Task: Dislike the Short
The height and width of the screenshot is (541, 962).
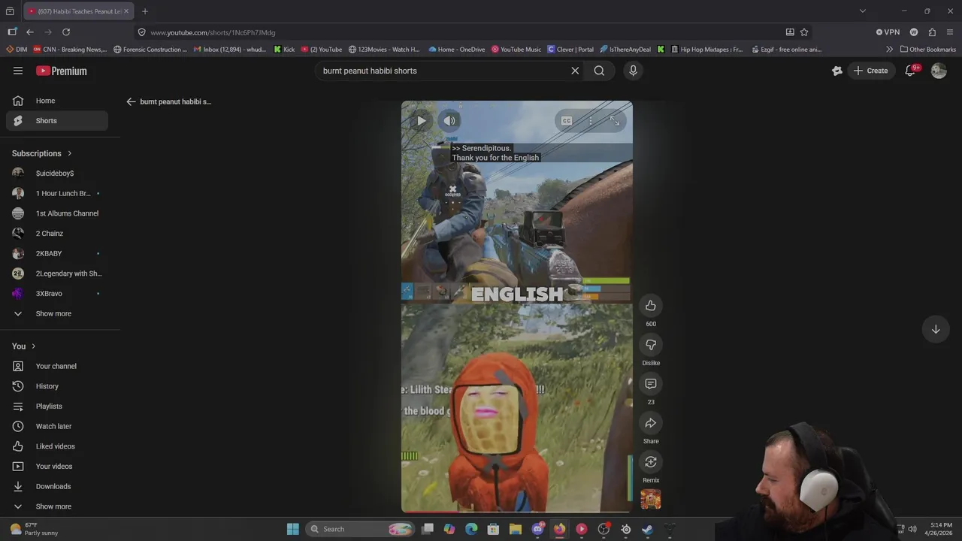Action: (651, 345)
